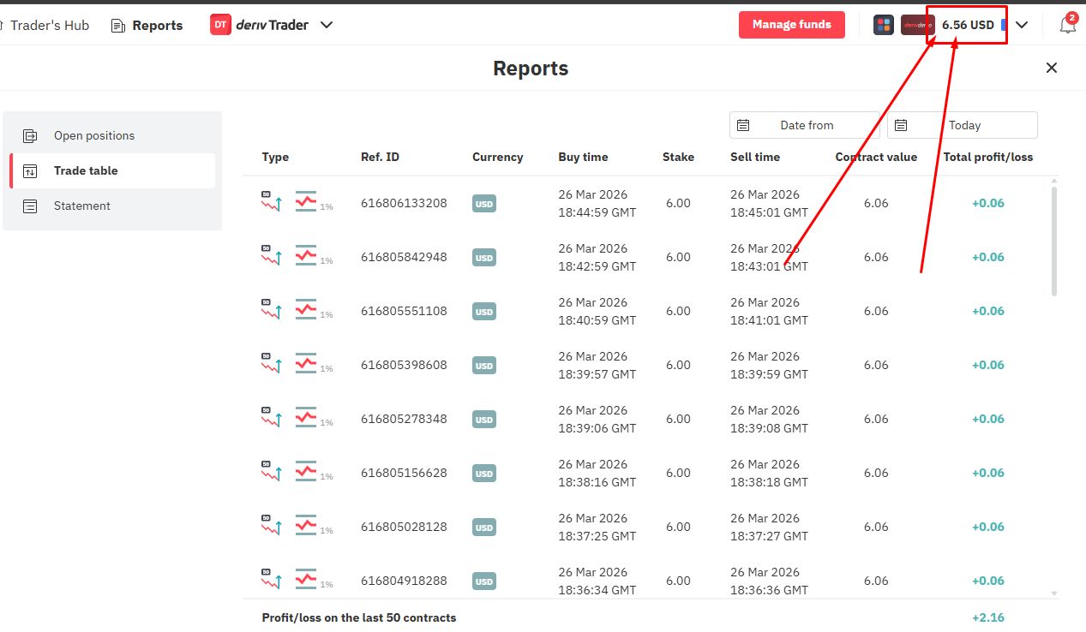Expand account balance dropdown chevron
This screenshot has width=1086, height=632.
click(1022, 25)
